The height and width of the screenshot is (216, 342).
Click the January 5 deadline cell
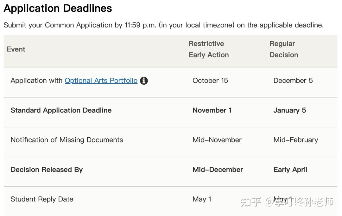[289, 110]
